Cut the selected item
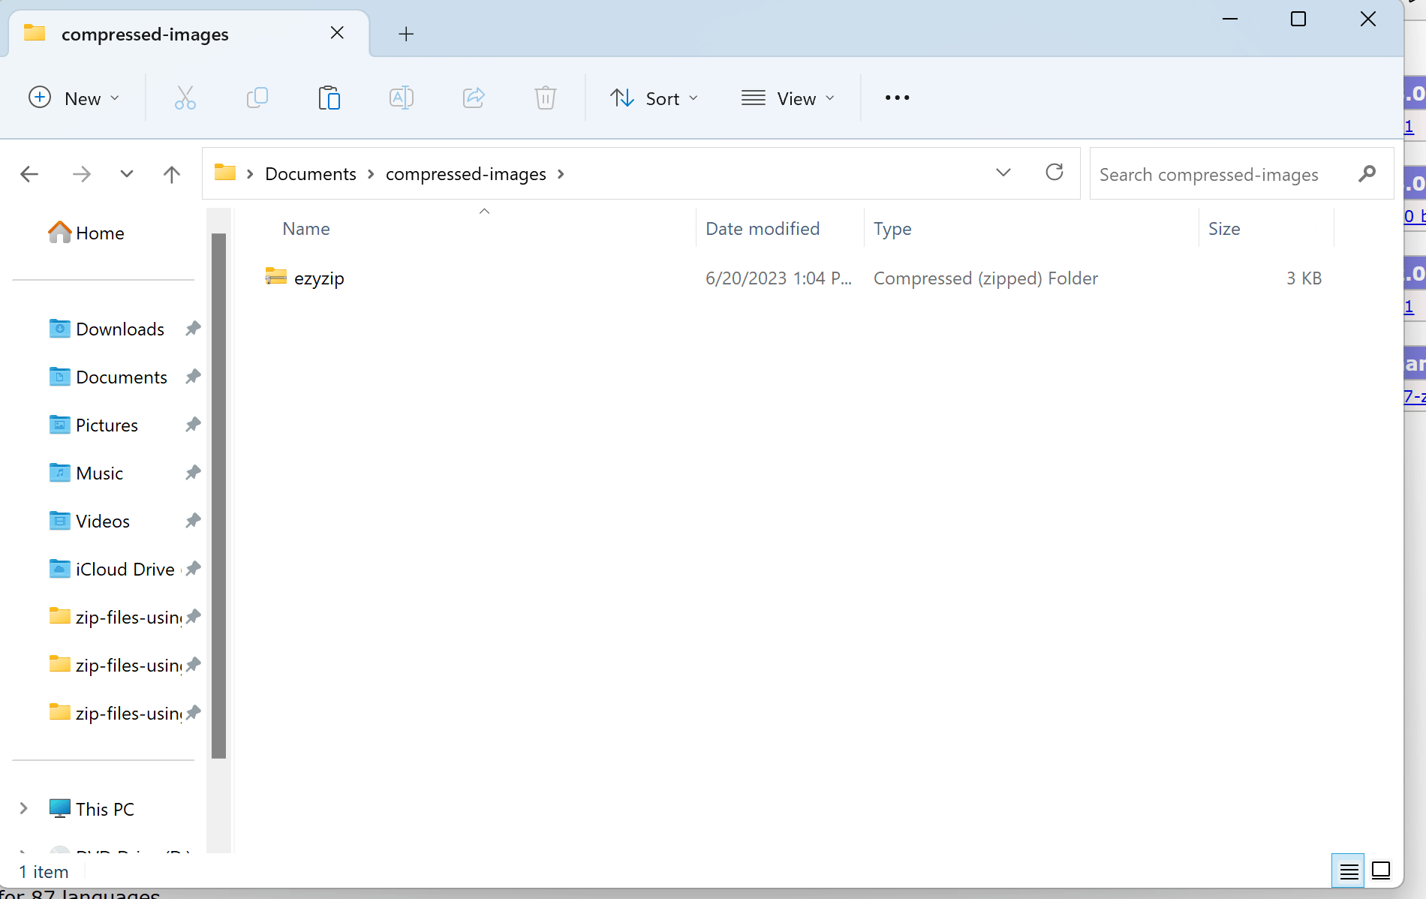1426x899 pixels. (x=185, y=98)
